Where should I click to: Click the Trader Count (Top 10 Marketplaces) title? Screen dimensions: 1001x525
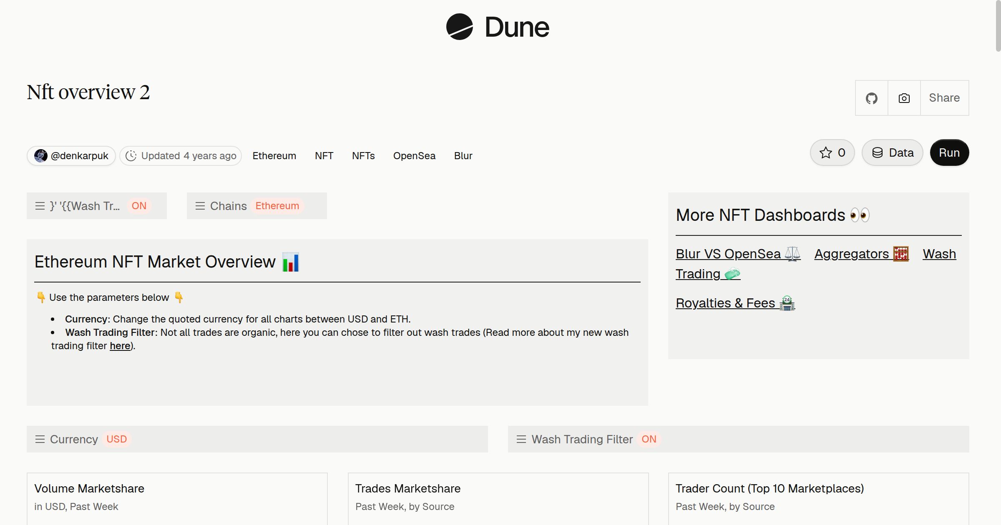click(x=770, y=488)
